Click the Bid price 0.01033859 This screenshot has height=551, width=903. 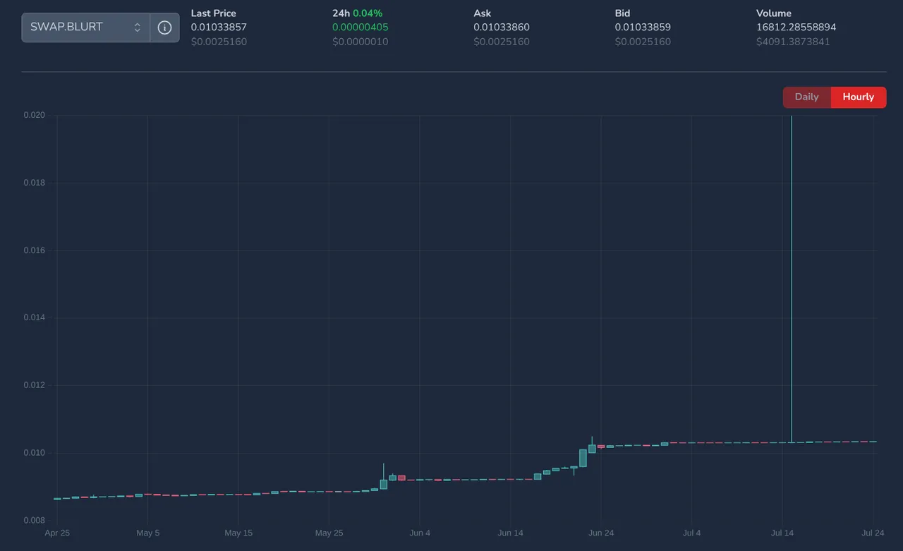(643, 28)
